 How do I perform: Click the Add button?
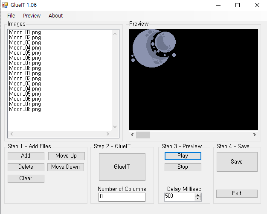pos(26,156)
